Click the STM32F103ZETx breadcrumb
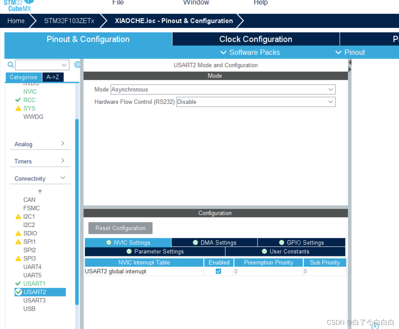Image resolution: width=399 pixels, height=329 pixels. click(69, 21)
